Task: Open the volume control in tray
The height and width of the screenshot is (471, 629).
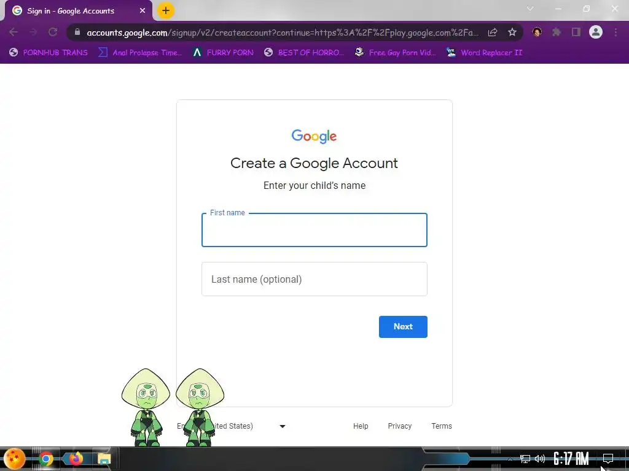Action: pos(540,459)
